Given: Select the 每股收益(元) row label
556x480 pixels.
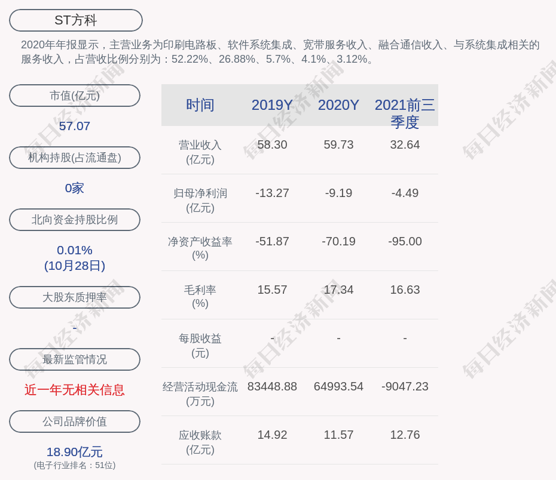Looking at the screenshot, I should 200,346.
